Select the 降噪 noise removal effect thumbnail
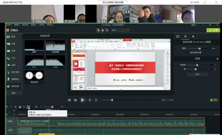The width and height of the screenshot is (222, 135). point(34,47)
